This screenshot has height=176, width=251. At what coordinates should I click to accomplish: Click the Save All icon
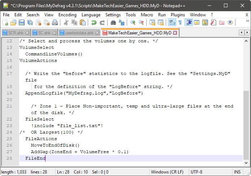[30, 23]
